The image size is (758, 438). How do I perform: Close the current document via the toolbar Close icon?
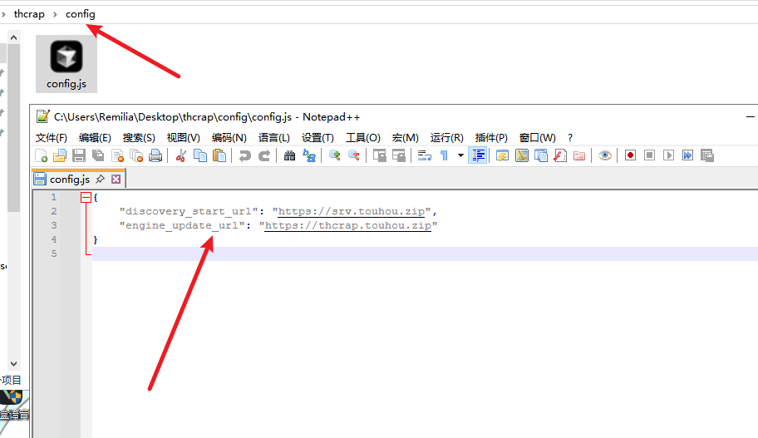point(117,155)
